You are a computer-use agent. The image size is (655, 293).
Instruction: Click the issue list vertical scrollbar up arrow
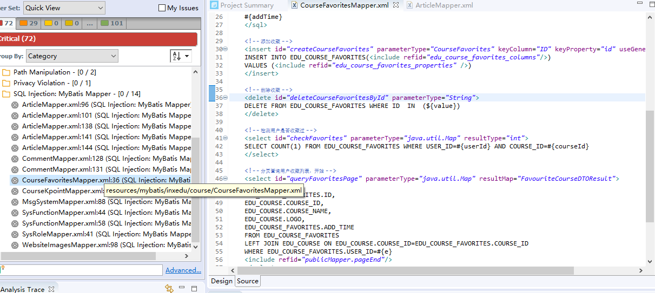pos(197,71)
